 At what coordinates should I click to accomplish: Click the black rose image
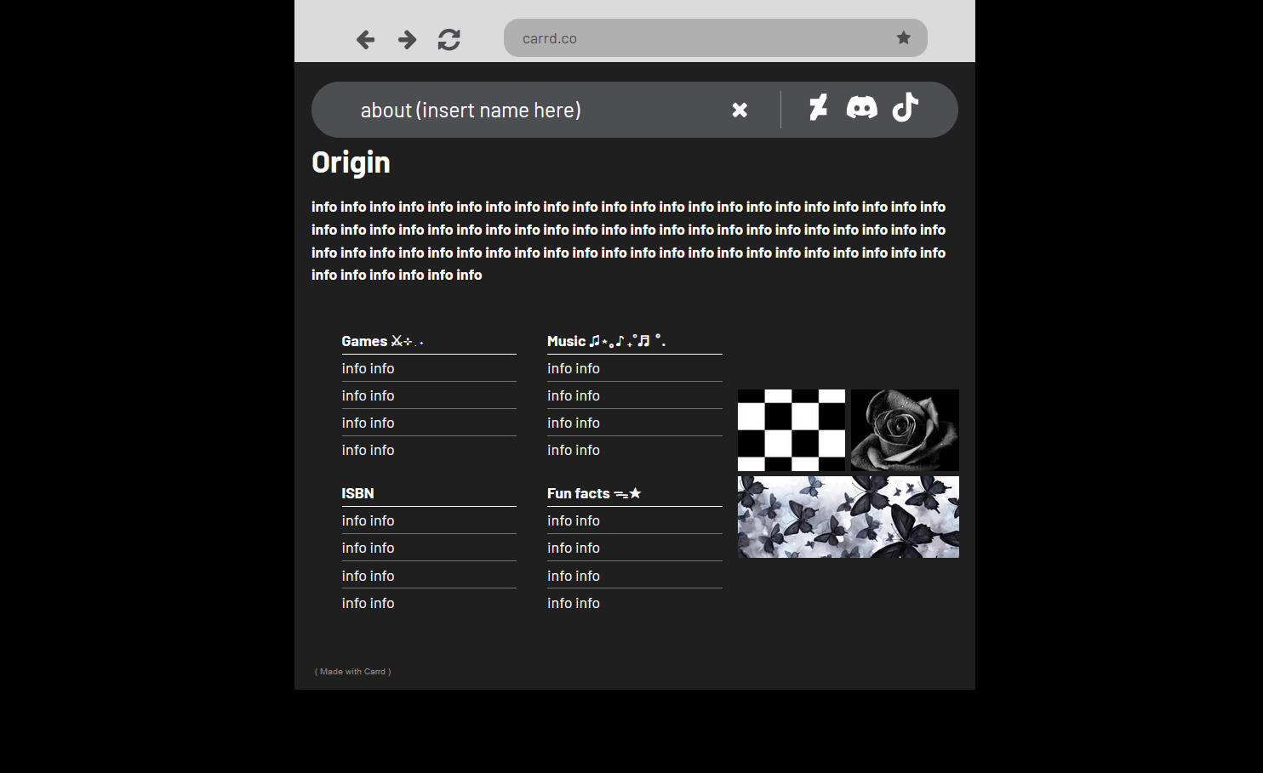(904, 429)
